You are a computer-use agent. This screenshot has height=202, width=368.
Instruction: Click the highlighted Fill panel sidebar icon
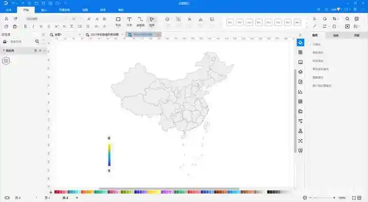coord(301,43)
